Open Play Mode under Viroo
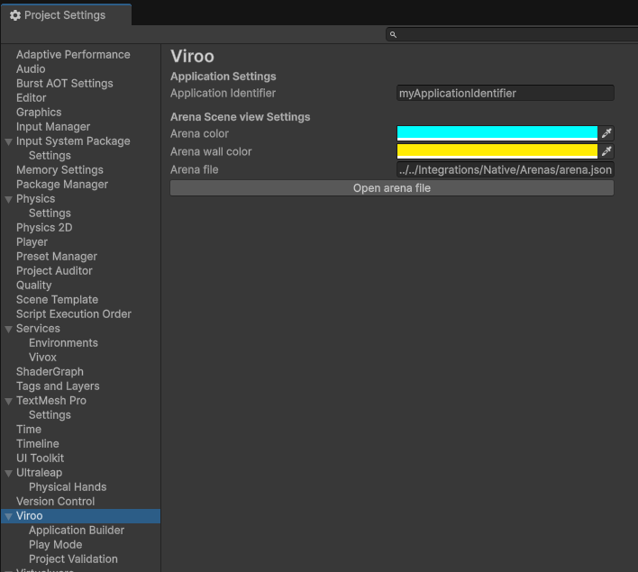Image resolution: width=638 pixels, height=572 pixels. coord(55,545)
